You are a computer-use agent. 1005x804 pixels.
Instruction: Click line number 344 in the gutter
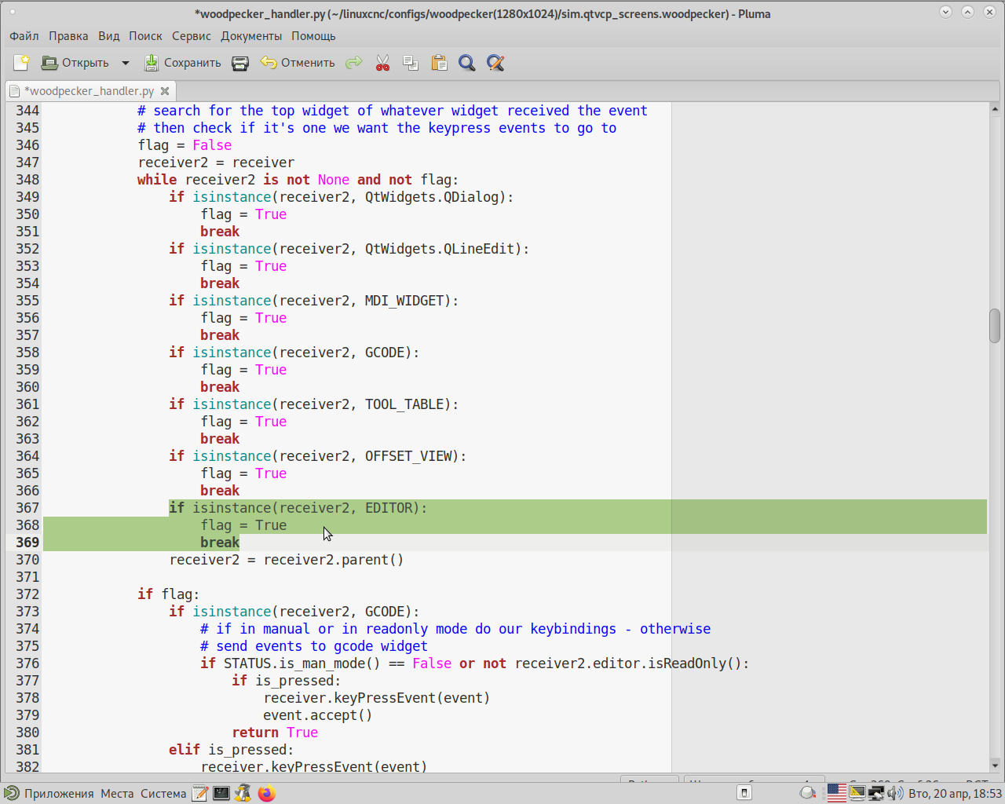[x=27, y=111]
